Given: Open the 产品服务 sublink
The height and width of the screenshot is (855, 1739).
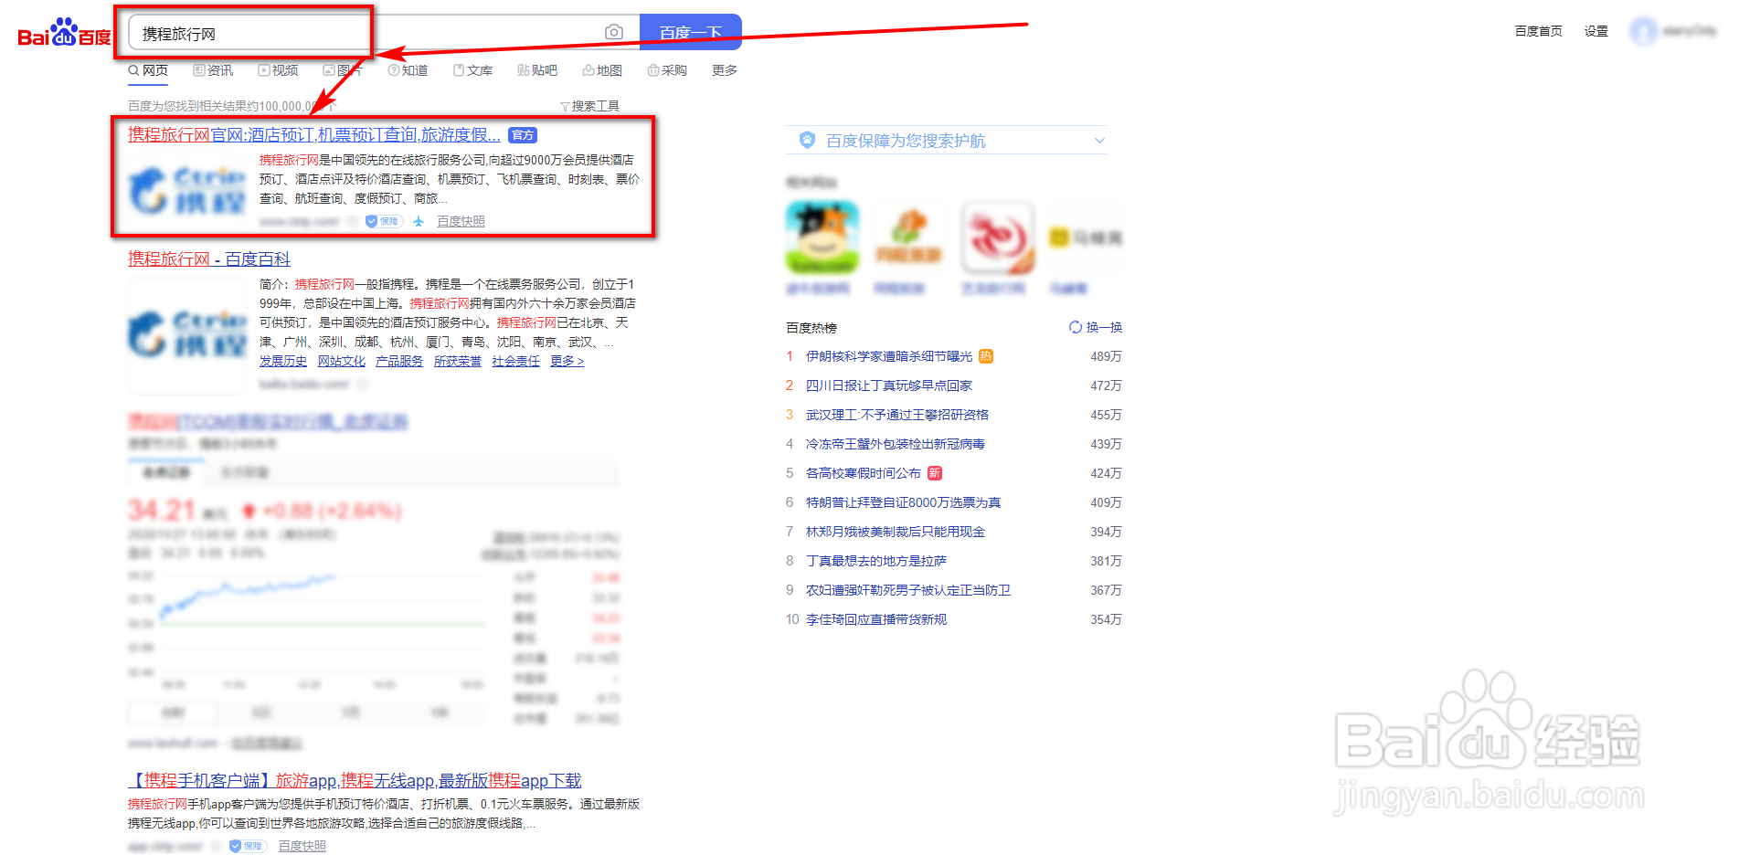Looking at the screenshot, I should click(399, 361).
